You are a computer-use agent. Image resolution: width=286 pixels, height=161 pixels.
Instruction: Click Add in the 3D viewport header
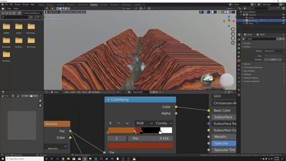click(76, 12)
